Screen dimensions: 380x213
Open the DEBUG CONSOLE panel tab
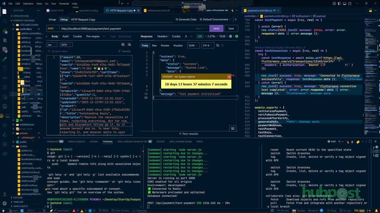tap(76, 142)
